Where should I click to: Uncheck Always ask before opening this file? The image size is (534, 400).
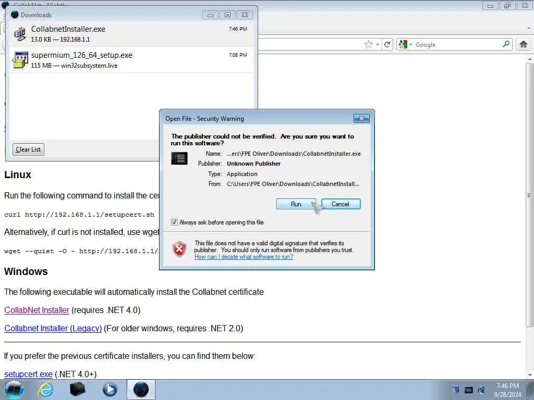tap(174, 222)
